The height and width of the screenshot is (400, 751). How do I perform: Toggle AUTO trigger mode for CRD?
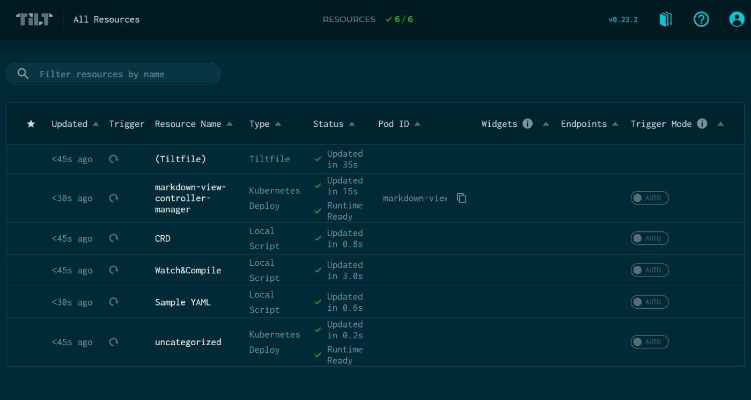[650, 238]
